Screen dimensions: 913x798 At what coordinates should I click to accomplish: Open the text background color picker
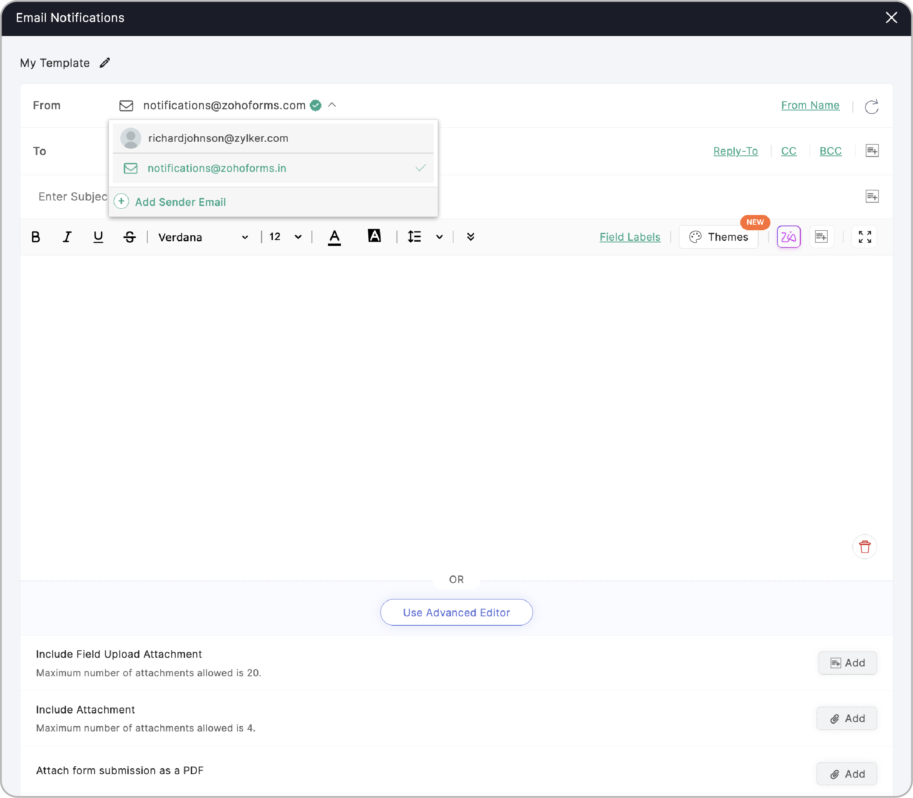pos(374,236)
